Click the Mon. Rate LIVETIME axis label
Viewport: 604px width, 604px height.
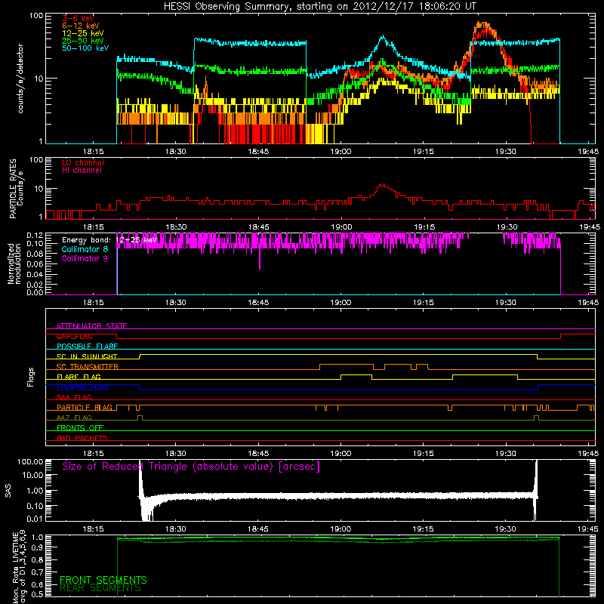(20, 567)
